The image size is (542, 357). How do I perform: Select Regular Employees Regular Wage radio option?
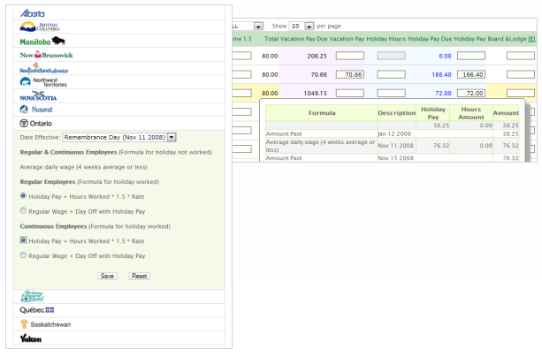(23, 211)
